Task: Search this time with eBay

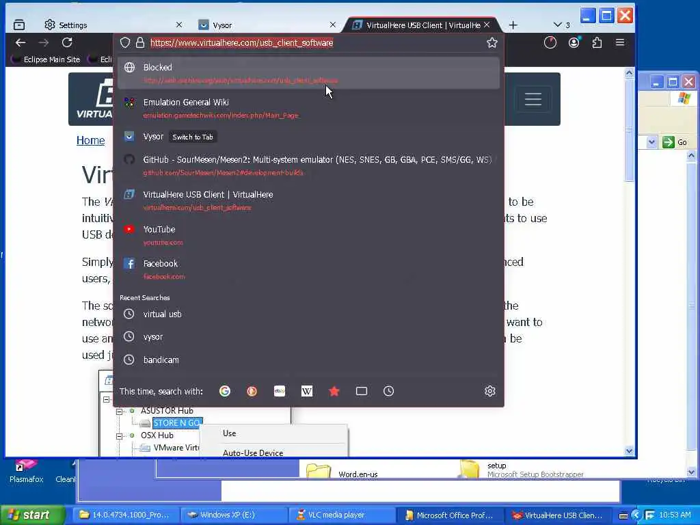Action: (x=280, y=391)
